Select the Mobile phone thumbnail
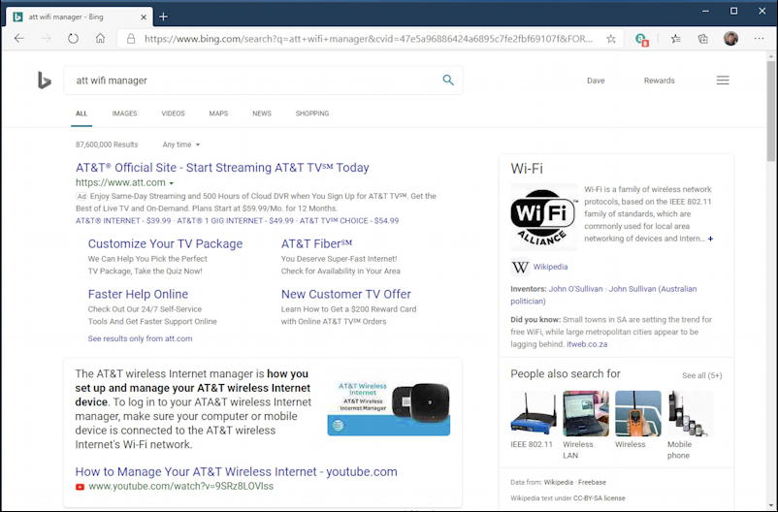This screenshot has height=512, width=778. pos(690,413)
